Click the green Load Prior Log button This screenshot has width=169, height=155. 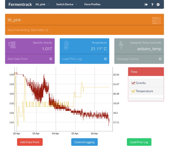[139, 142]
